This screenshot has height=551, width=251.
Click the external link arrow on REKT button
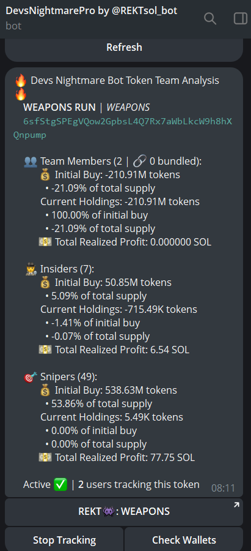(x=236, y=505)
